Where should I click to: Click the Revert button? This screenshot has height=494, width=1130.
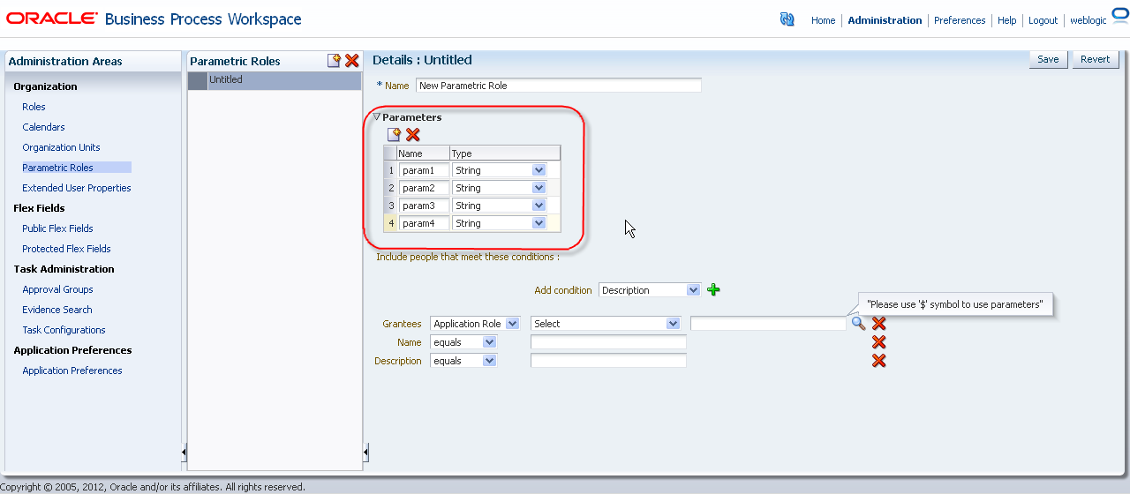coord(1096,59)
